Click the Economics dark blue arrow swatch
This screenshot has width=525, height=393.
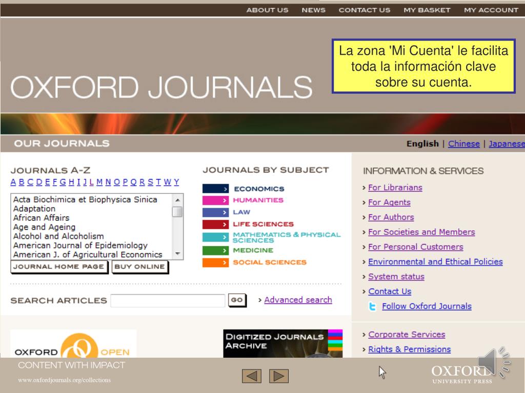coord(216,189)
